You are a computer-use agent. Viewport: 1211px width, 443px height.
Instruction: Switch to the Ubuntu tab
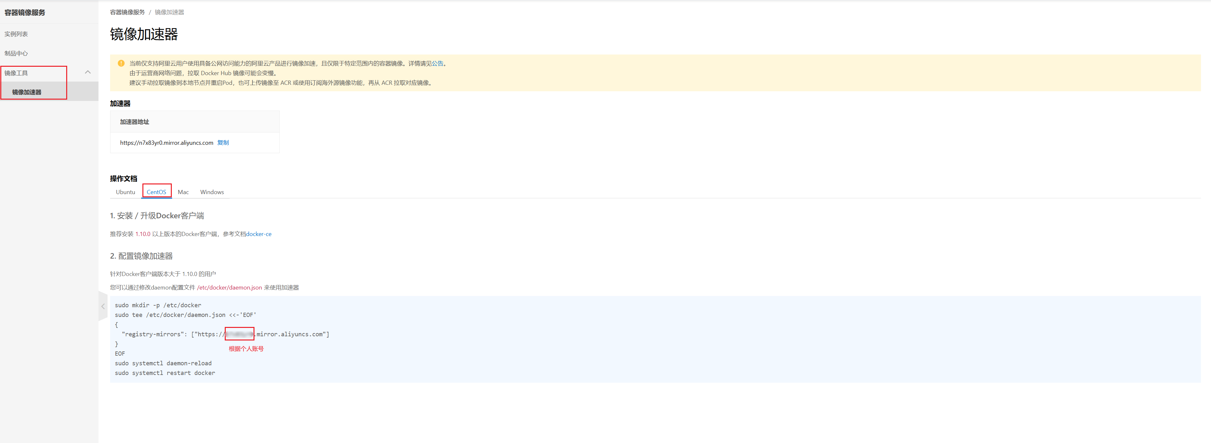pyautogui.click(x=126, y=192)
